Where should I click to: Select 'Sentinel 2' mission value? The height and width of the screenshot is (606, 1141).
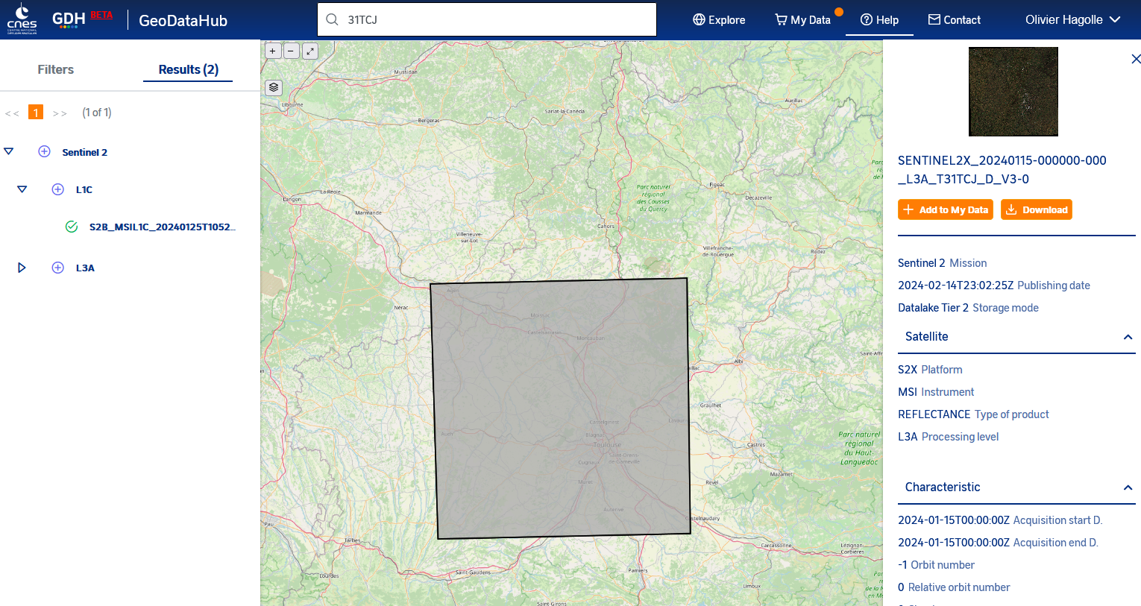tap(921, 263)
